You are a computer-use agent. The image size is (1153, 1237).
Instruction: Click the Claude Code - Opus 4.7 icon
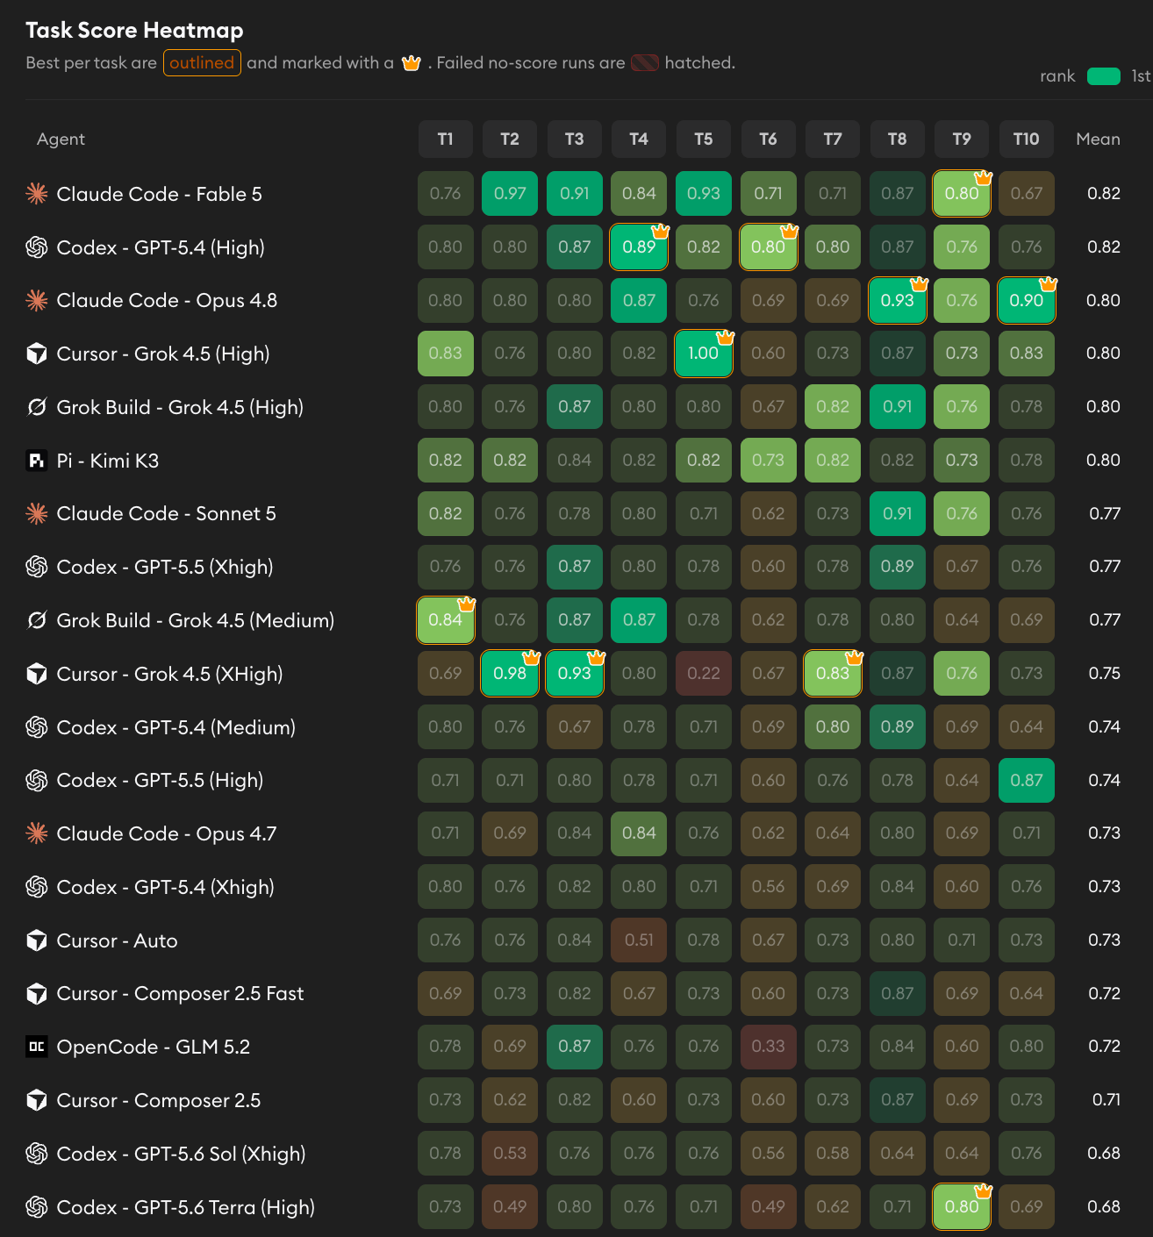(37, 833)
